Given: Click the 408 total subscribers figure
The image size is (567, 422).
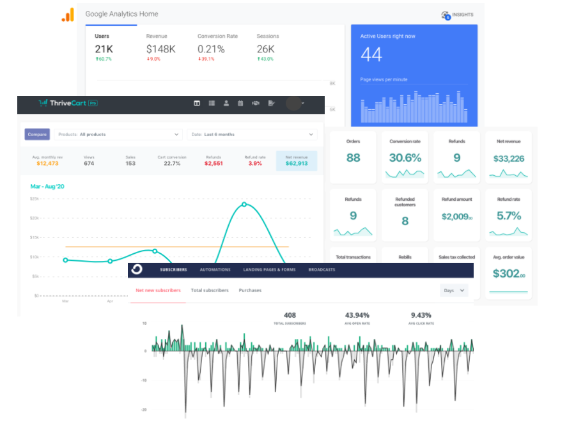Looking at the screenshot, I should 290,315.
